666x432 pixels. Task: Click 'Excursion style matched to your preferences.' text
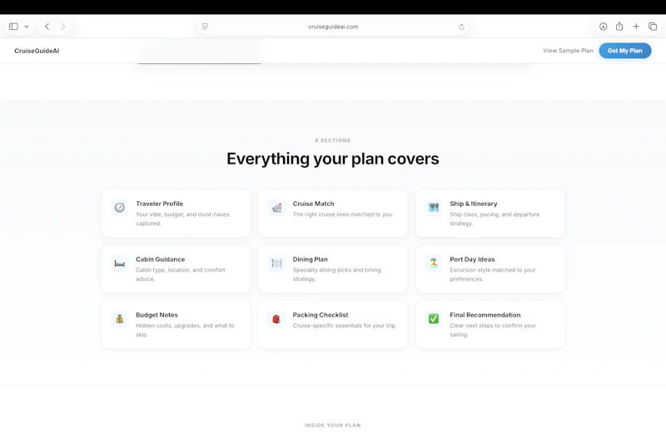493,274
